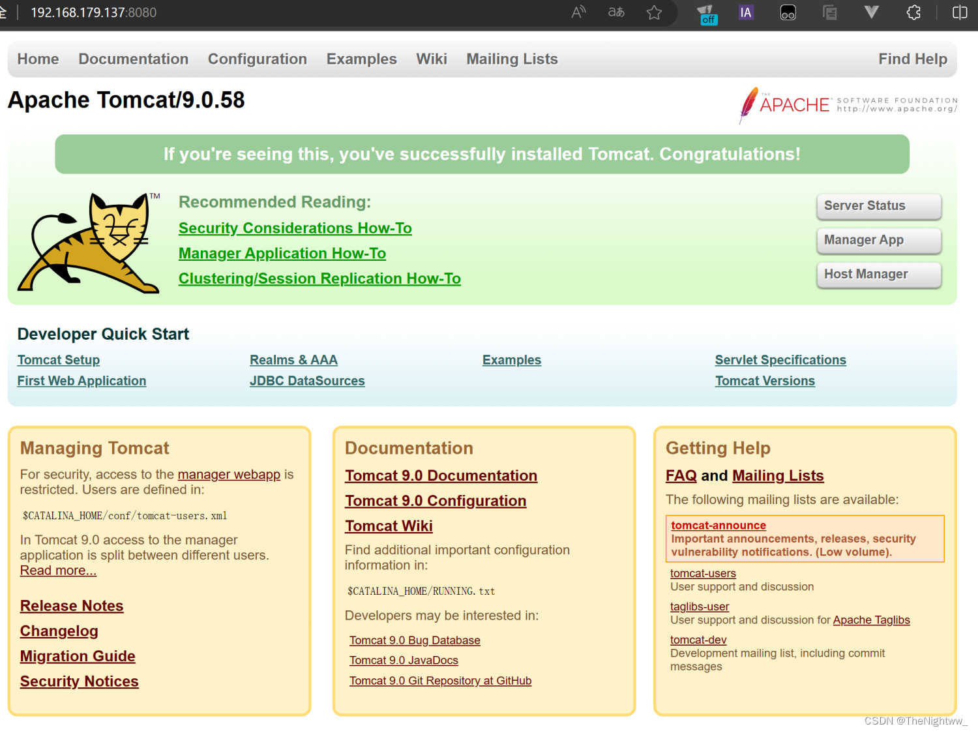Viewport: 978px width, 733px height.
Task: Open the Collections icon in toolbar
Action: 830,12
